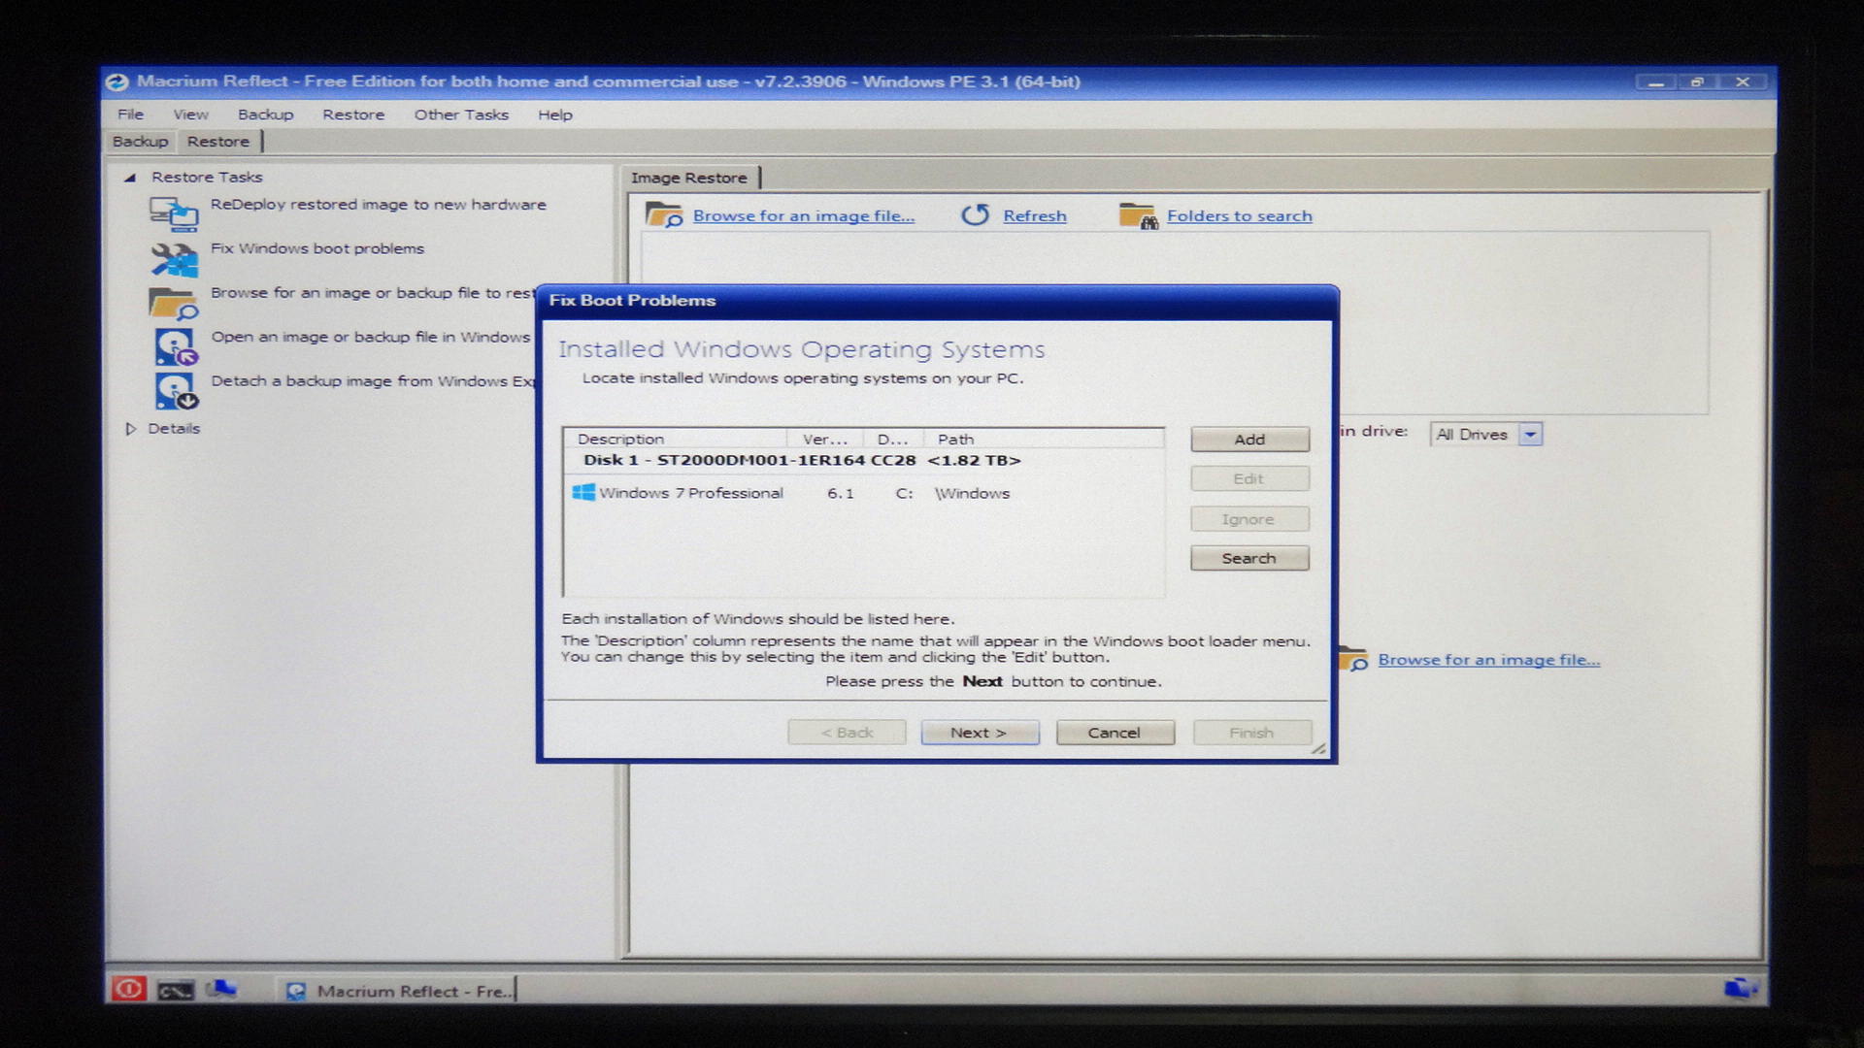Click the Fix Windows boot problems icon
Image resolution: width=1864 pixels, height=1048 pixels.
pyautogui.click(x=174, y=258)
